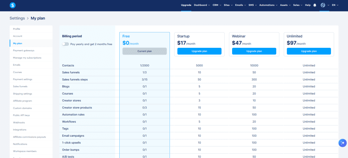
Task: Click the Tags row label
Action: tap(65, 129)
